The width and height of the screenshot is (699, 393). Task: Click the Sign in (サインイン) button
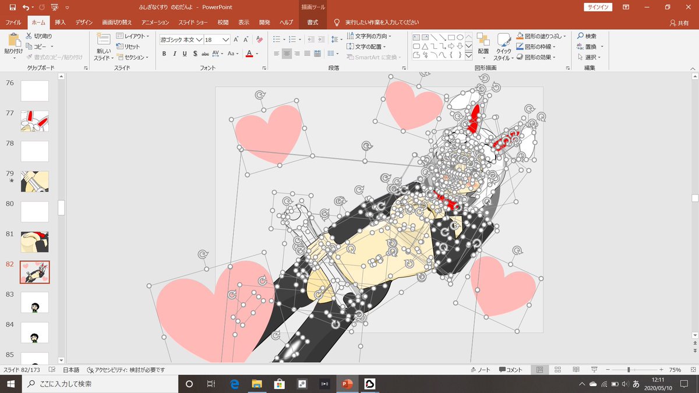tap(598, 7)
